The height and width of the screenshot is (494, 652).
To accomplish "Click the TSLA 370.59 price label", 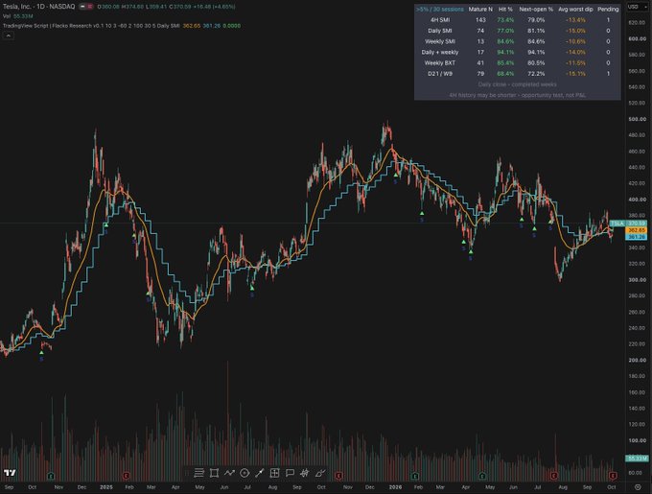I will [x=628, y=223].
